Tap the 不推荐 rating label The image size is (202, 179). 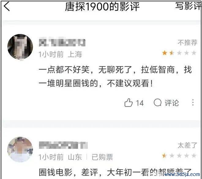pyautogui.click(x=187, y=43)
